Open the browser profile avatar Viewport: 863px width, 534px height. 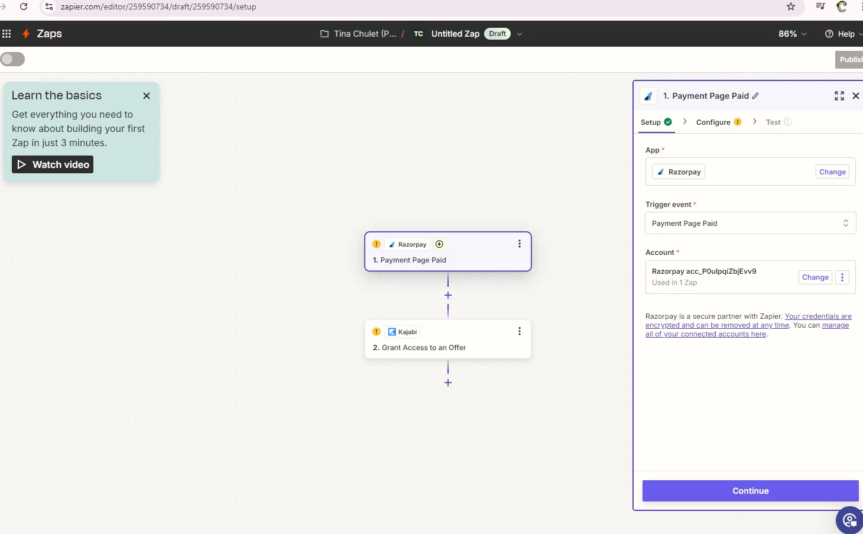pos(842,7)
